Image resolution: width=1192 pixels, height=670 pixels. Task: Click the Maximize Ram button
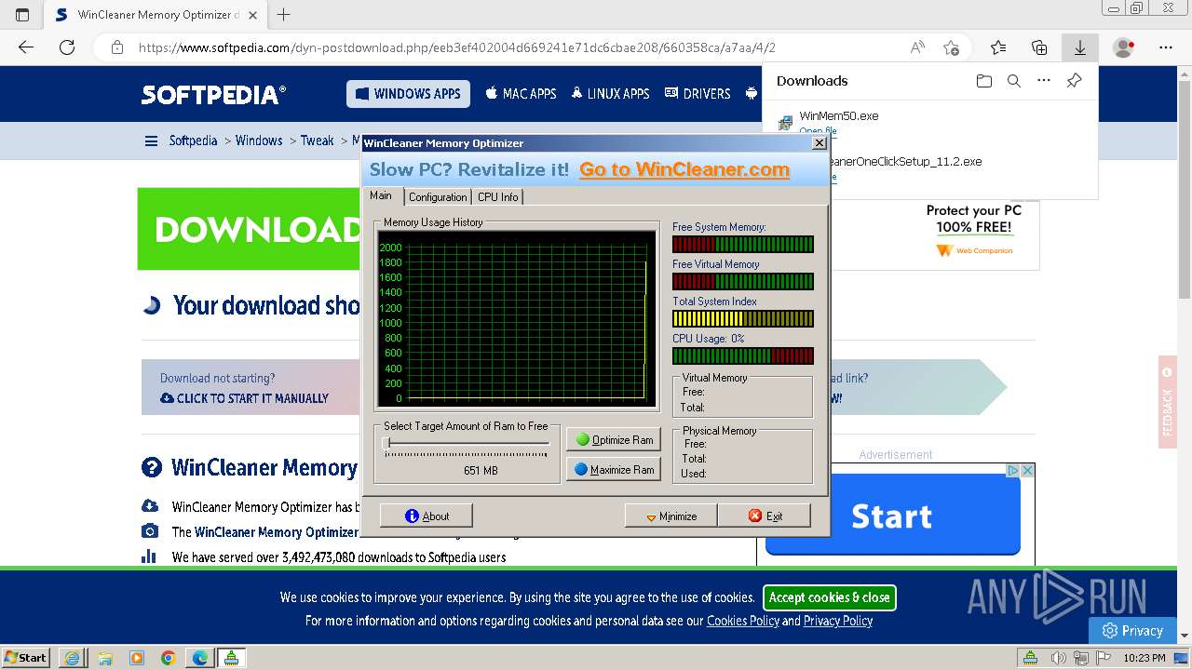(x=613, y=470)
